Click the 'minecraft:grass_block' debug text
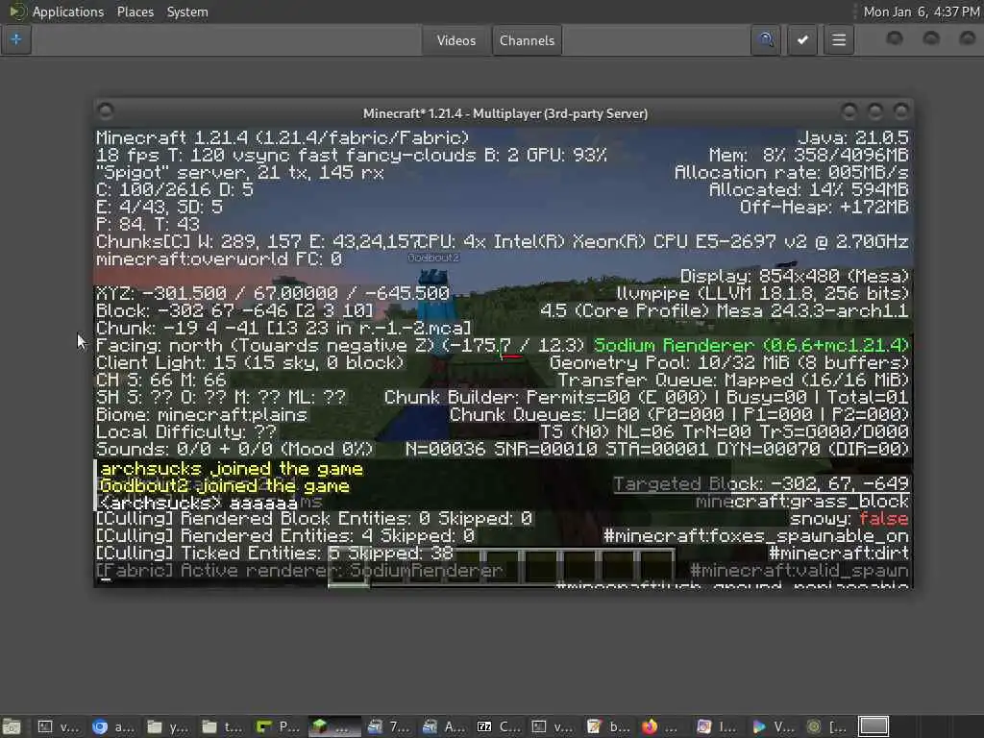The width and height of the screenshot is (984, 738). pyautogui.click(x=802, y=502)
